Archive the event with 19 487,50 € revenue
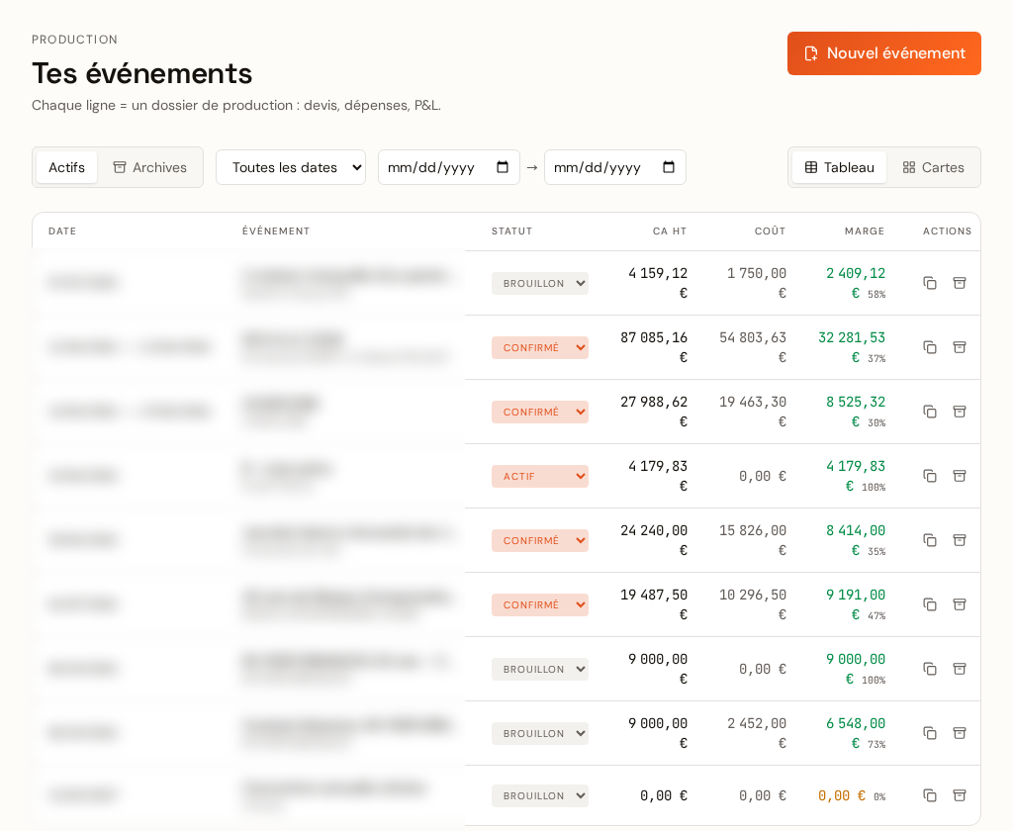 [x=960, y=604]
